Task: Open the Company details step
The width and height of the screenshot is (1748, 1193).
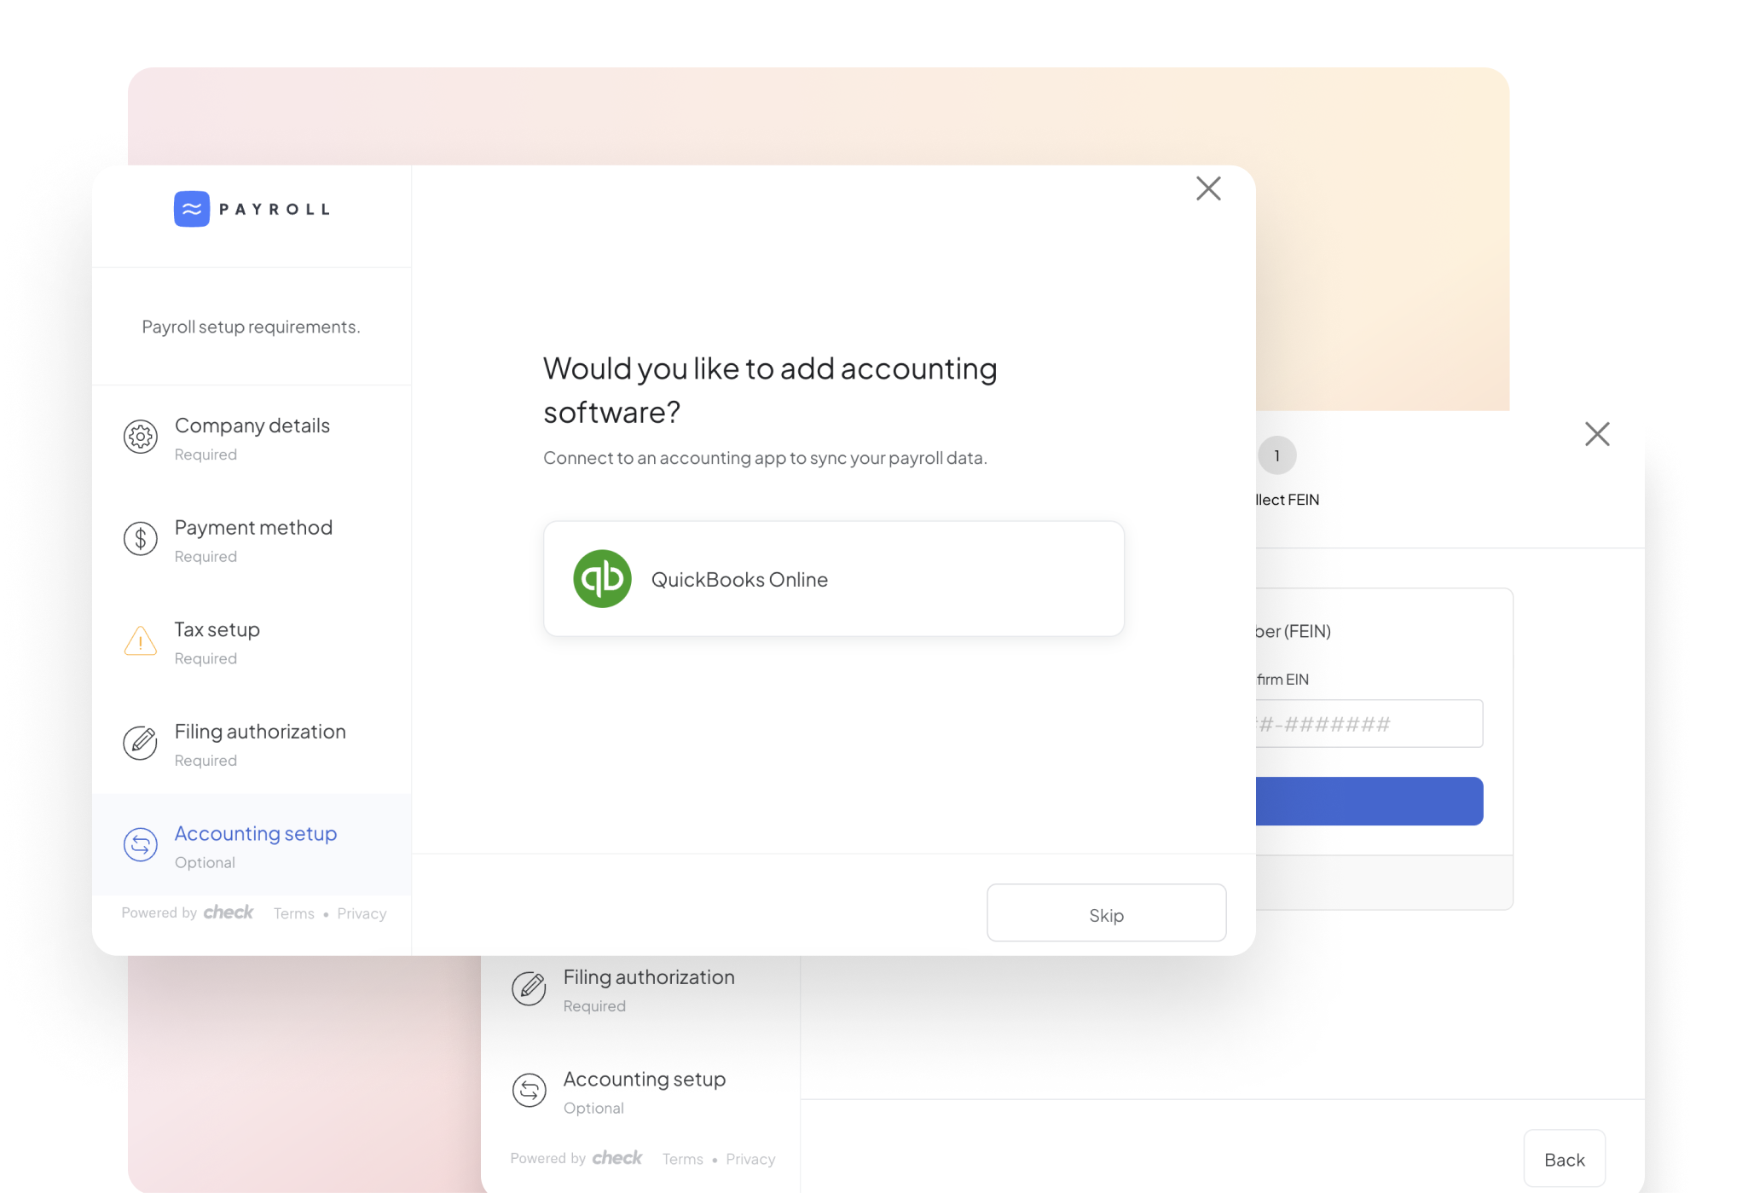Action: coord(252,426)
